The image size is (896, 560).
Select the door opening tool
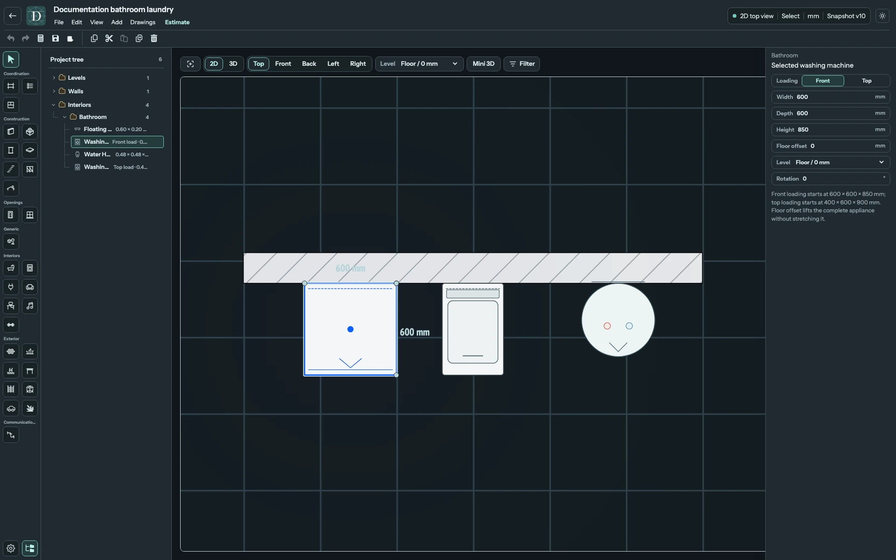point(11,215)
